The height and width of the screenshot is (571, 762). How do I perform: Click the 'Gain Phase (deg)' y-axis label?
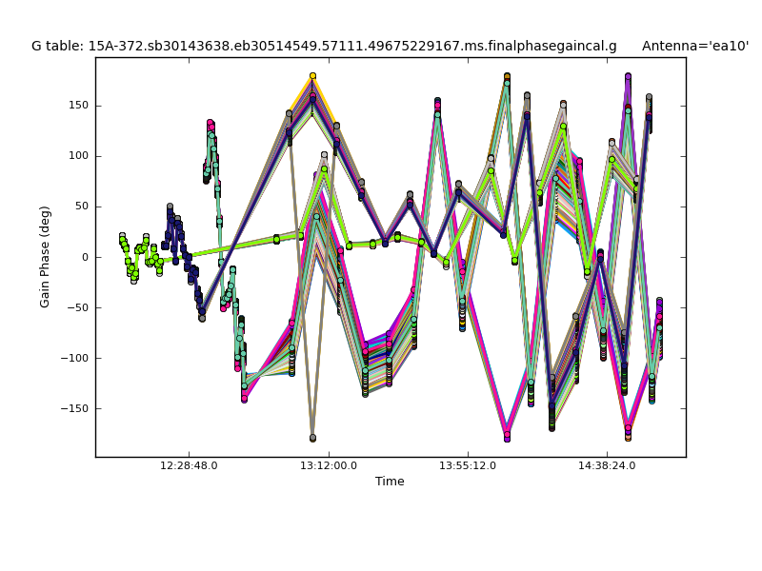pos(45,257)
